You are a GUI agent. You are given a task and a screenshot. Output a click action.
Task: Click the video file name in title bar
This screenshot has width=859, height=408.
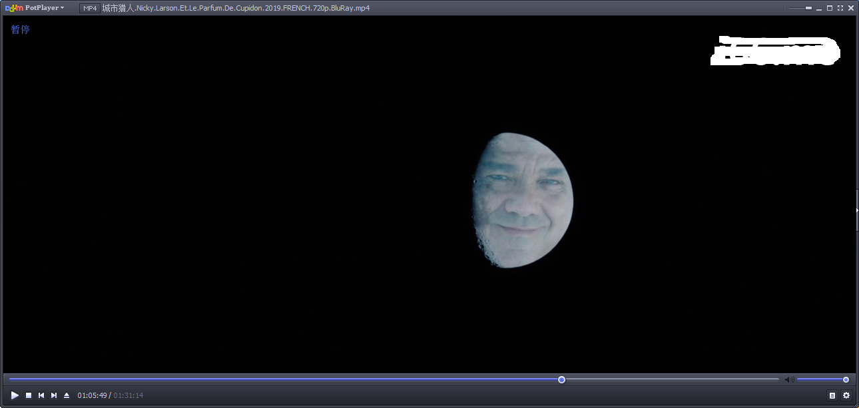point(236,8)
